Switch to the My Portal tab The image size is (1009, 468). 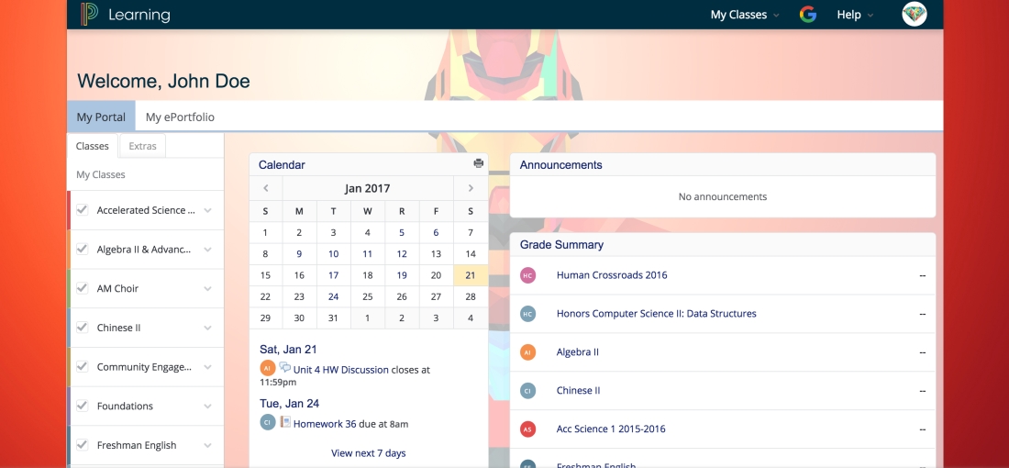(101, 117)
